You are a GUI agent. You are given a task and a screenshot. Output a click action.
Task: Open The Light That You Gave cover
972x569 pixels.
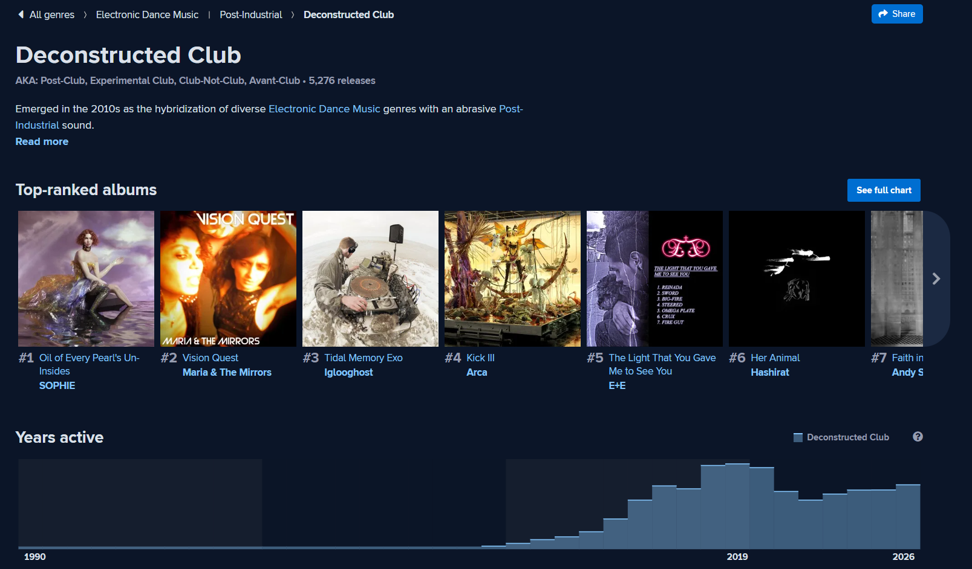click(654, 278)
